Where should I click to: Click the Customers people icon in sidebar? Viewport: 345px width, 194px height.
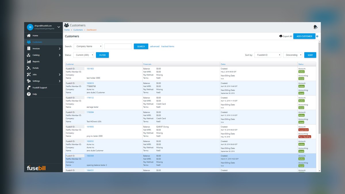[29, 42]
